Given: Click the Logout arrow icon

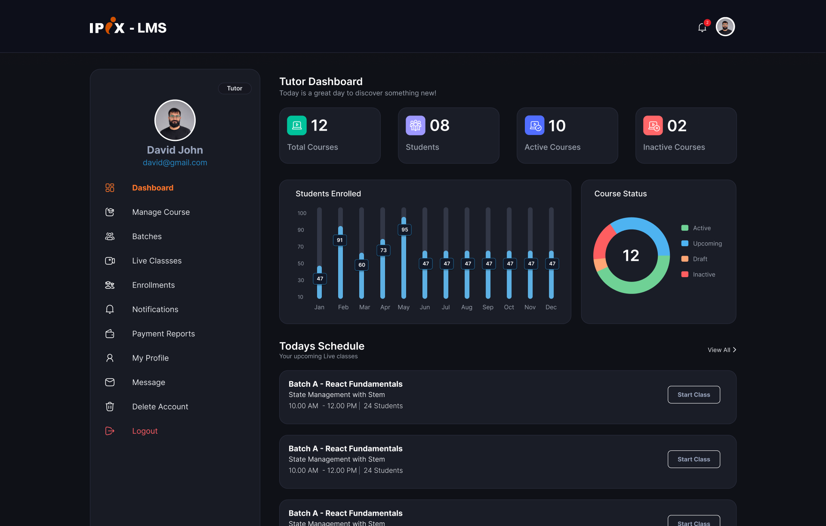Looking at the screenshot, I should pyautogui.click(x=110, y=431).
